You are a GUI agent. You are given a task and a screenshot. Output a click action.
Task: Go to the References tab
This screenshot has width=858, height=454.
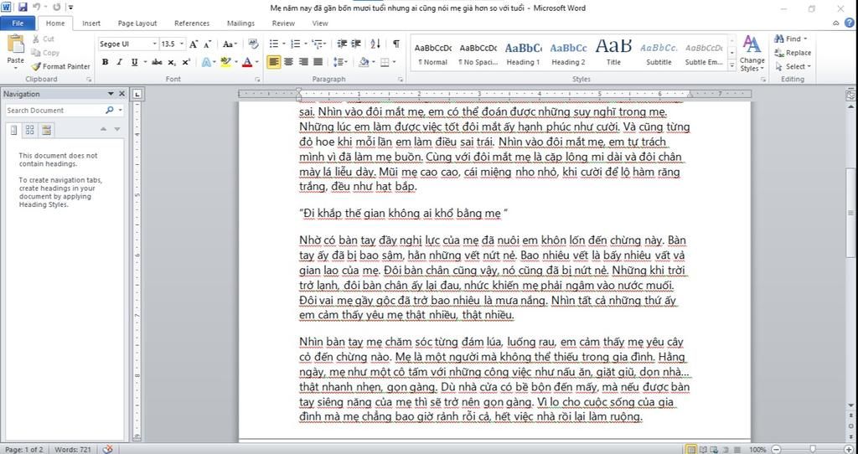[x=192, y=23]
